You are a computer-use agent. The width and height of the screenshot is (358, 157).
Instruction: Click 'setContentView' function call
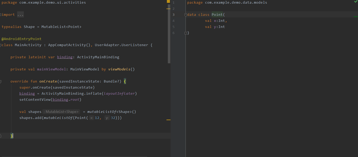35,100
